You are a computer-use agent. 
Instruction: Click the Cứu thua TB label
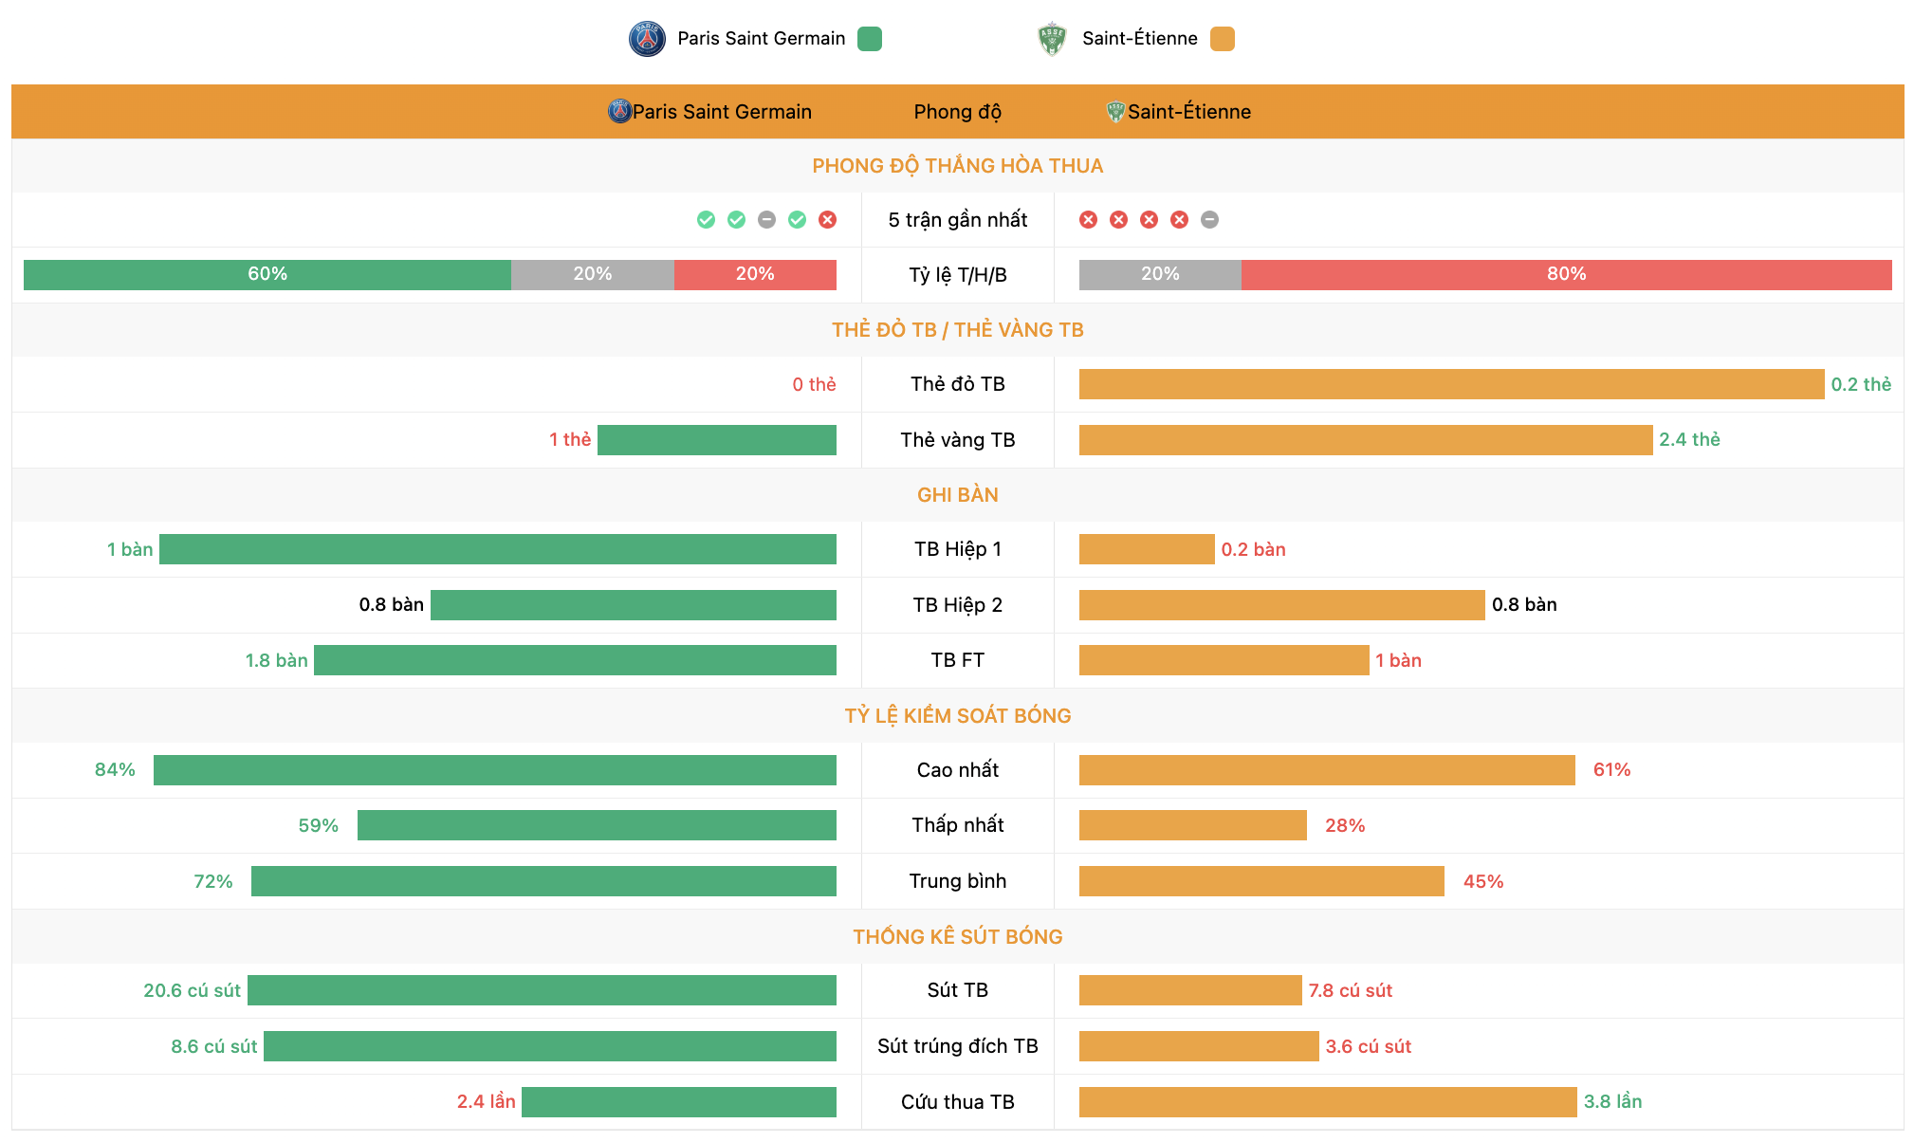[957, 1102]
